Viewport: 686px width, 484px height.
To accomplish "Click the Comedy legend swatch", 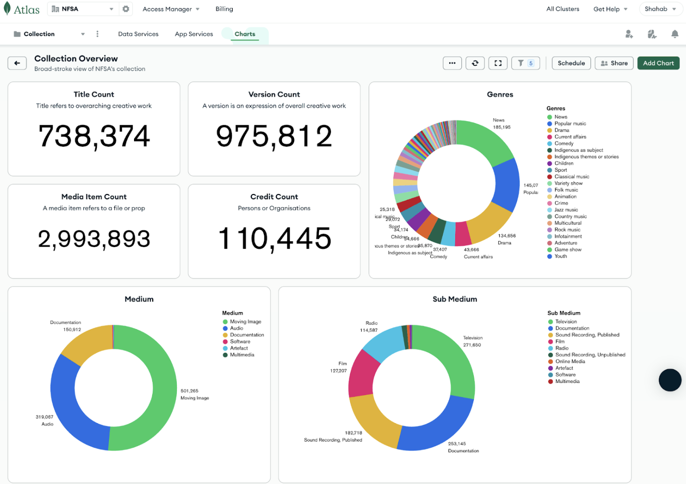I will click(550, 143).
